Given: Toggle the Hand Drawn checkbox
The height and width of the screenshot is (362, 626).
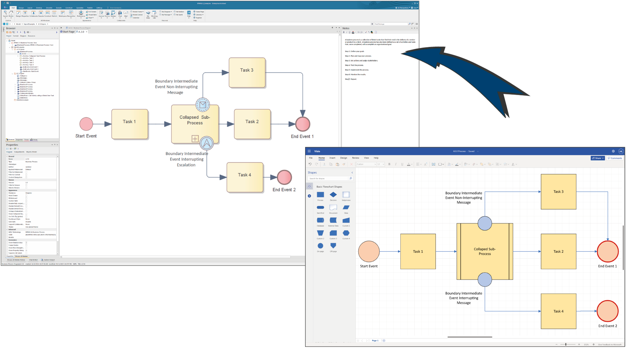Looking at the screenshot, I should (x=26, y=195).
